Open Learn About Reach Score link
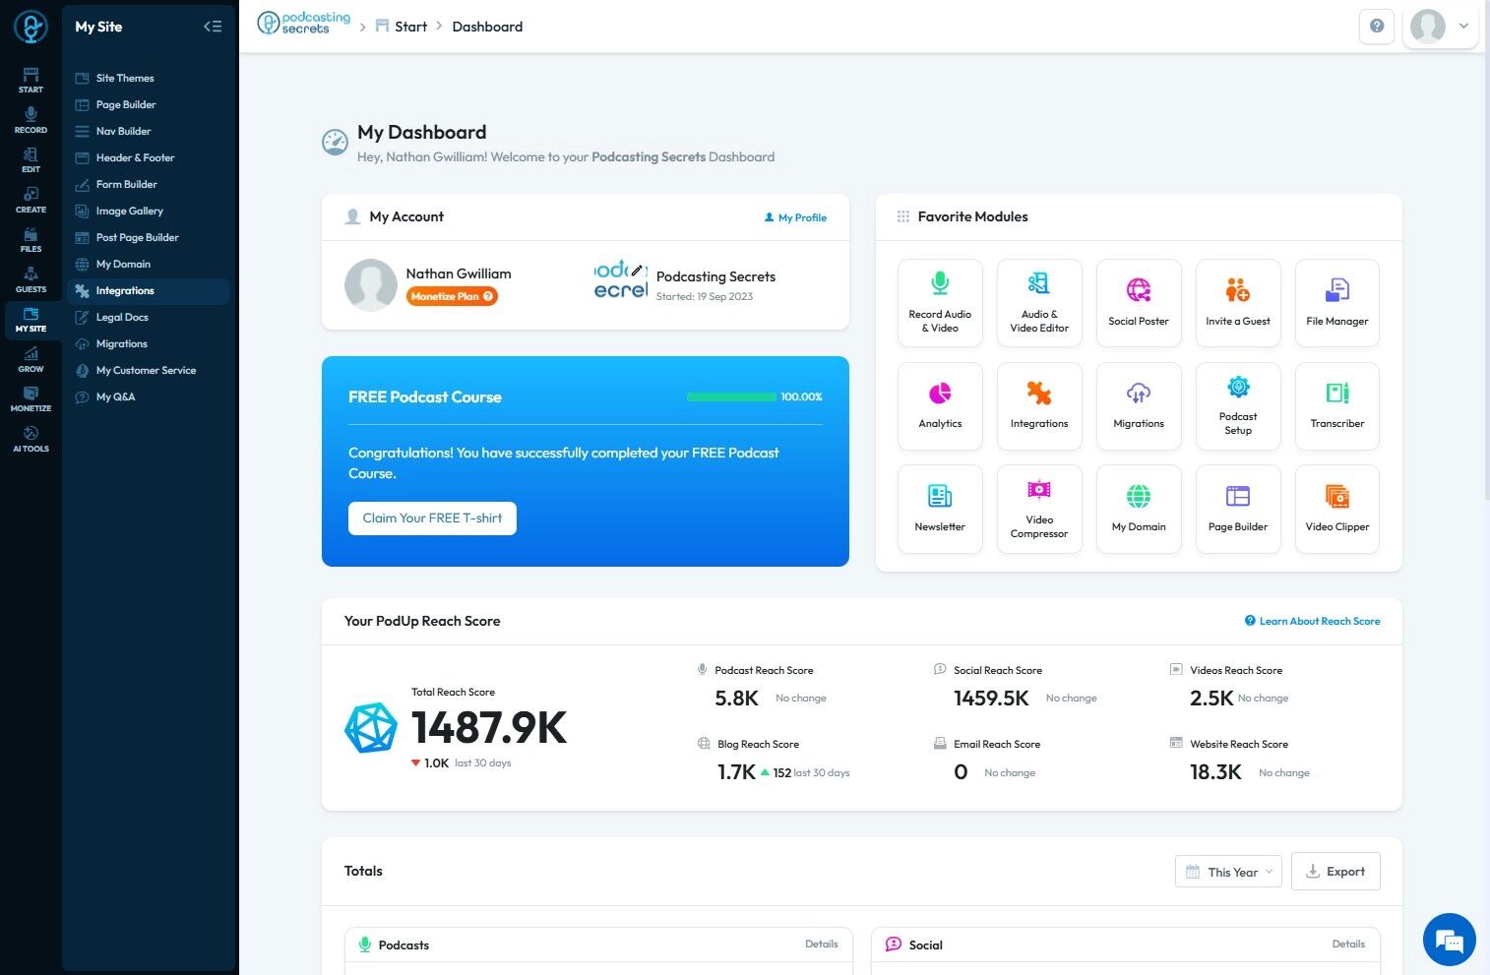The height and width of the screenshot is (975, 1490). pos(1312,622)
